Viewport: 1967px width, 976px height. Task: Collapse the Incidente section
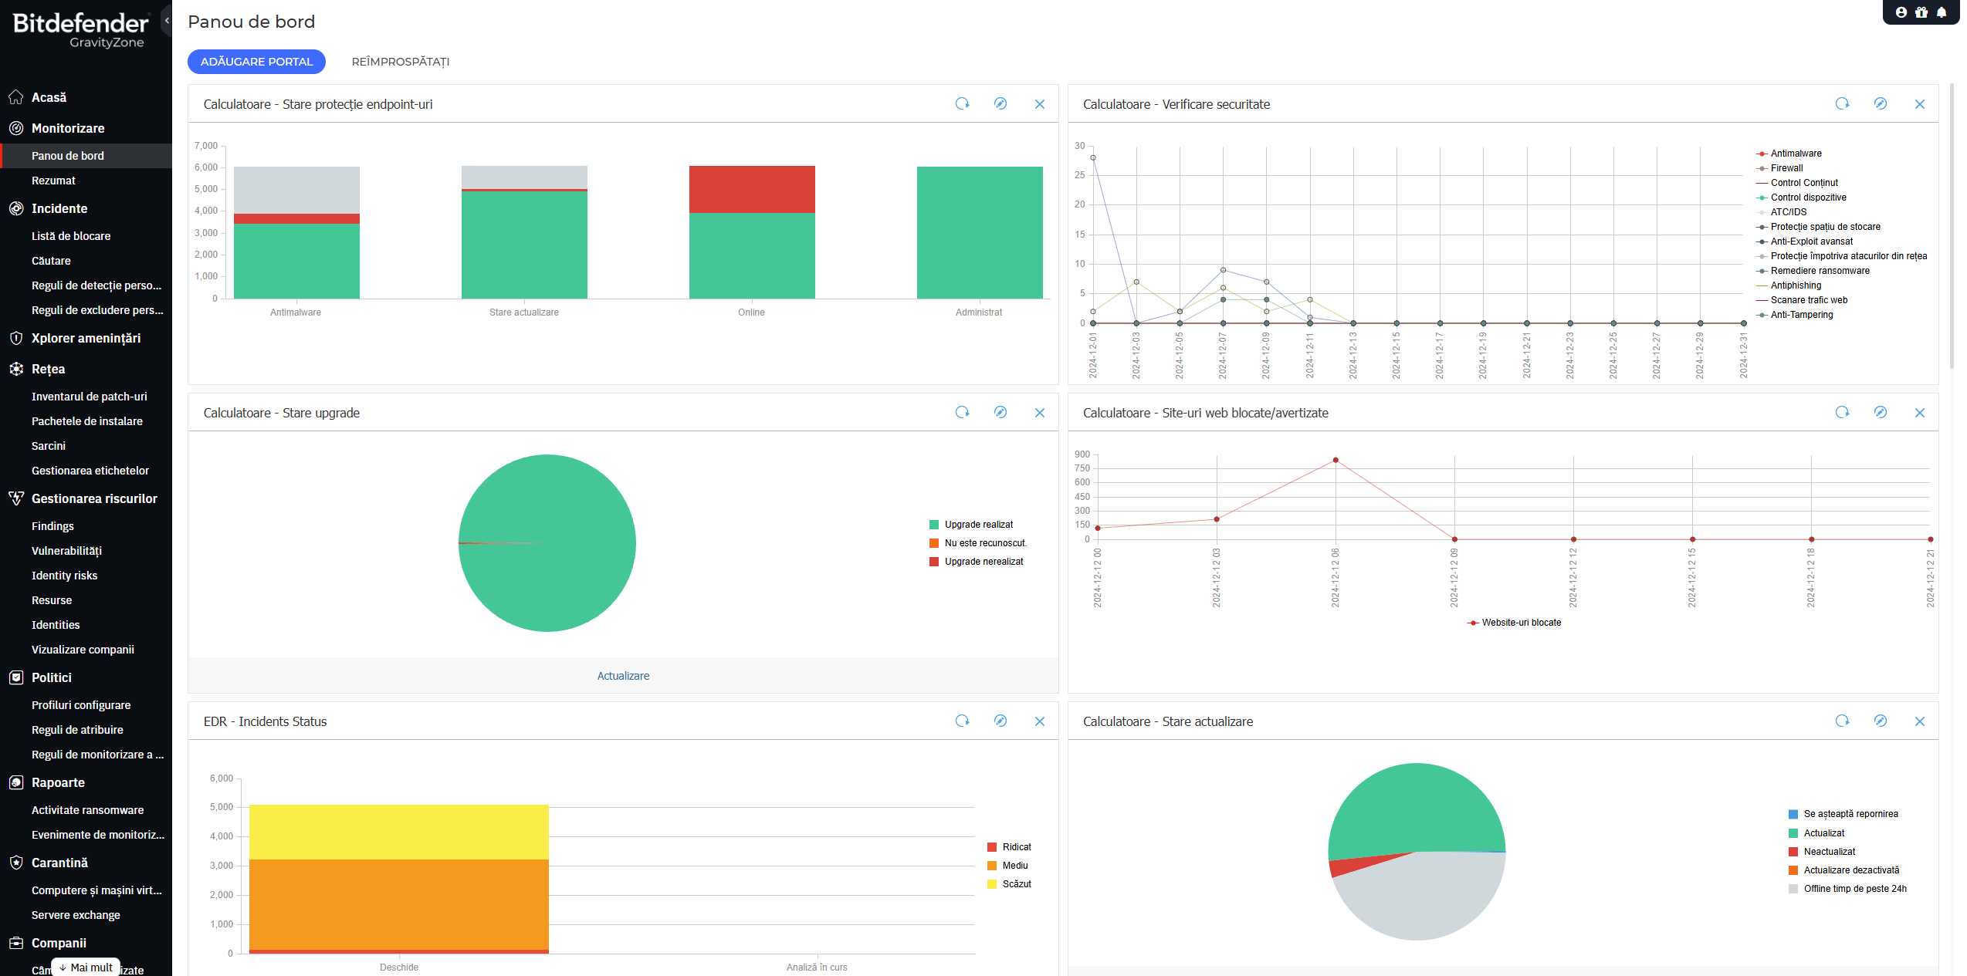[59, 208]
